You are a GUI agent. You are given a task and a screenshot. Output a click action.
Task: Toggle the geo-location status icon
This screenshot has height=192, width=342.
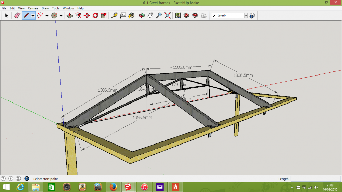[3, 178]
